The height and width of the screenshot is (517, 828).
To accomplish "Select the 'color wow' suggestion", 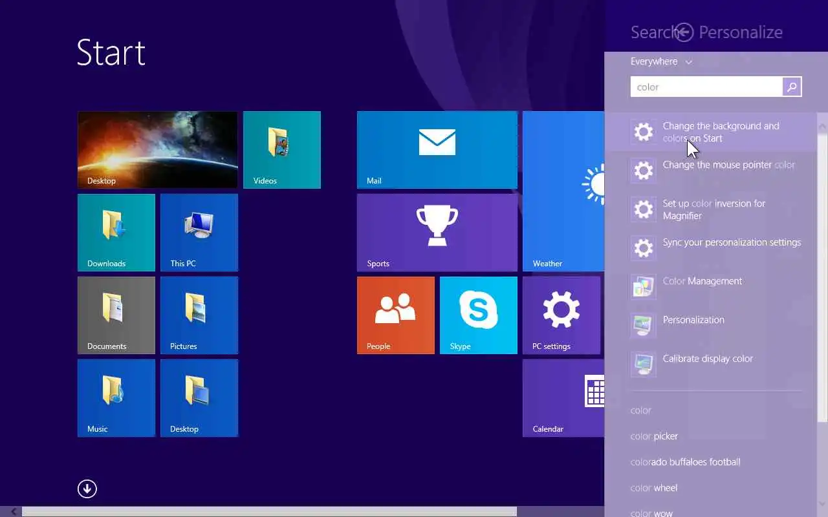I will [x=651, y=513].
